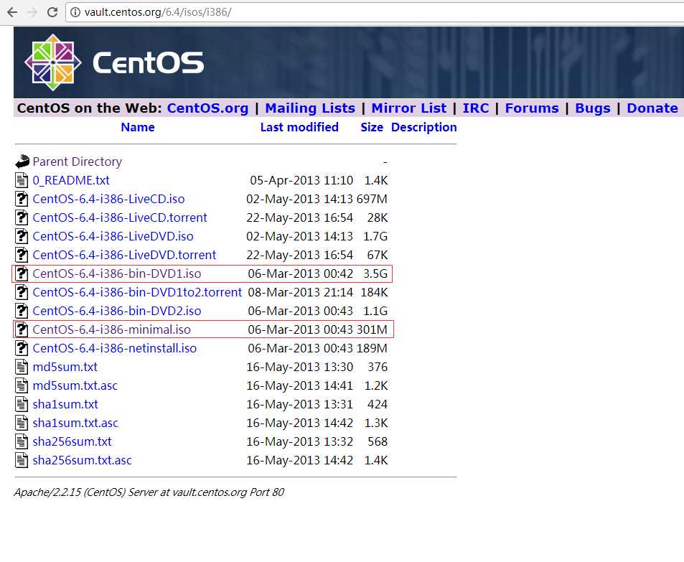Click text-file icon beside sha1sum.txt.asc
Image resolution: width=684 pixels, height=562 pixels.
point(22,423)
